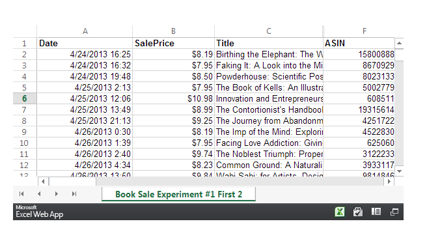
Task: Go to next sheet arrow
Action: pyautogui.click(x=57, y=193)
